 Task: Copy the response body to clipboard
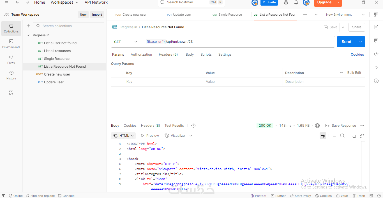click(x=354, y=136)
